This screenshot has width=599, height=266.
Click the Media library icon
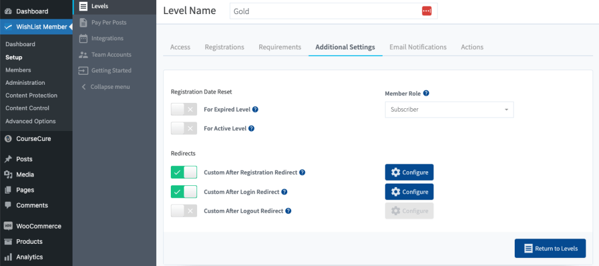coord(8,174)
